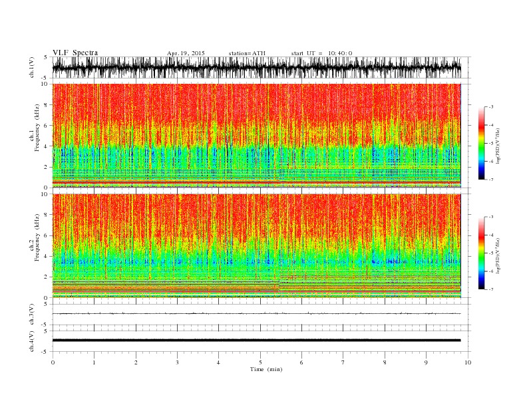This screenshot has height=407, width=527.
Task: Click the ch.4(V) axis label
Action: [32, 341]
